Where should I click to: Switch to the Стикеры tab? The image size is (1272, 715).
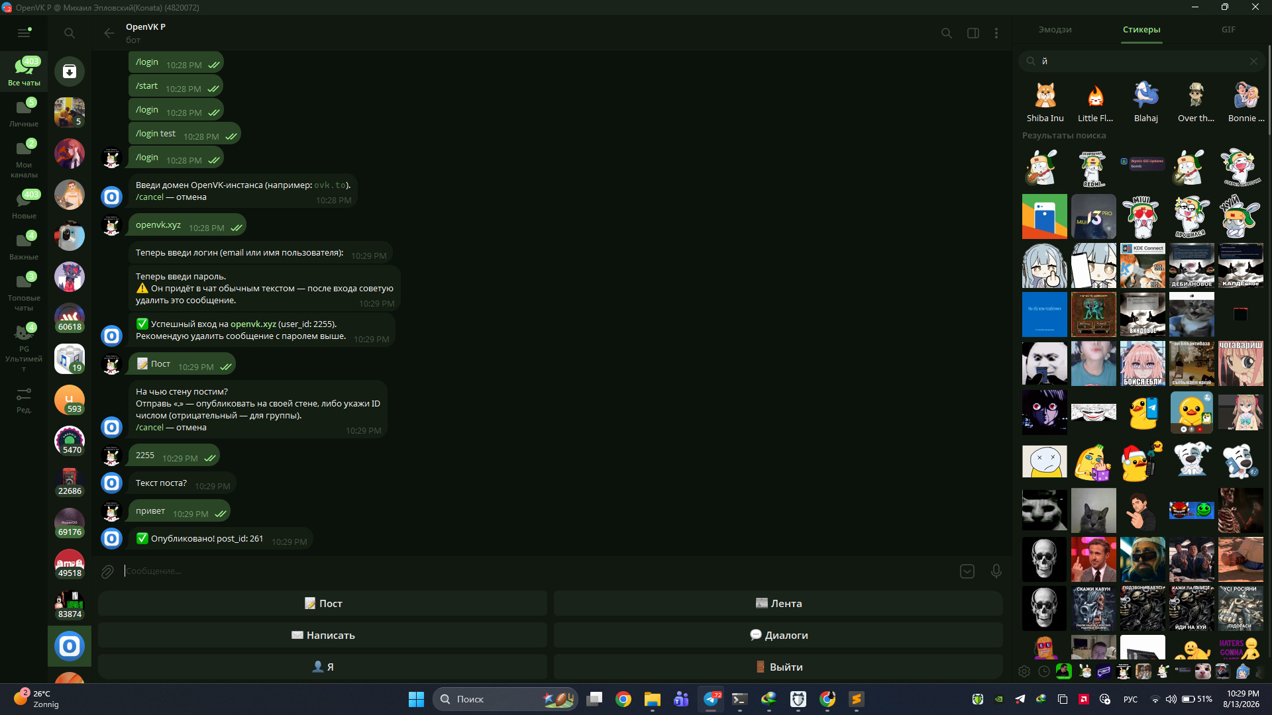coord(1141,30)
